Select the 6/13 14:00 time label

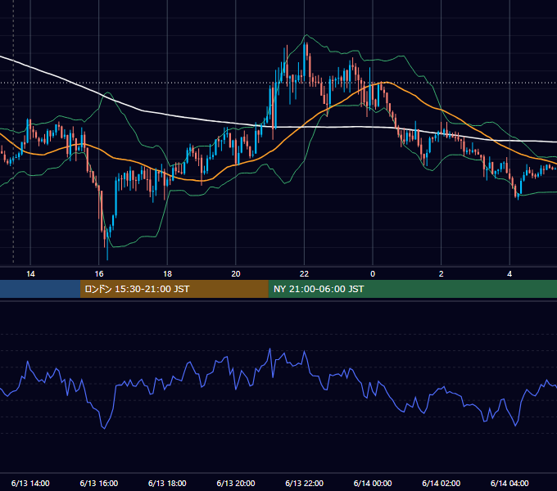[x=30, y=483]
